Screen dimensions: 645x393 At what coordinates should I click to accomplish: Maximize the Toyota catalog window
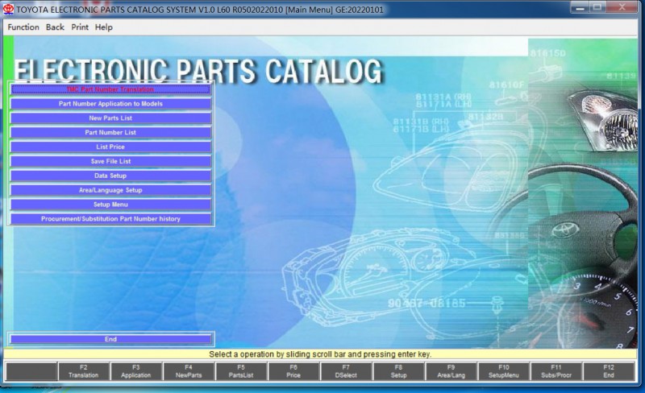pos(597,7)
